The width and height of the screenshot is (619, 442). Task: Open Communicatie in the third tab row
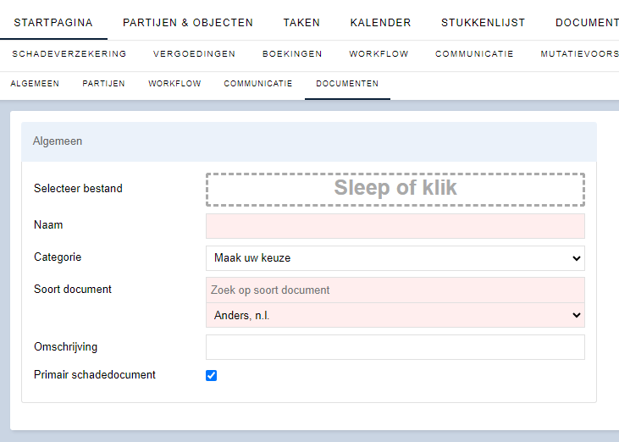coord(258,84)
